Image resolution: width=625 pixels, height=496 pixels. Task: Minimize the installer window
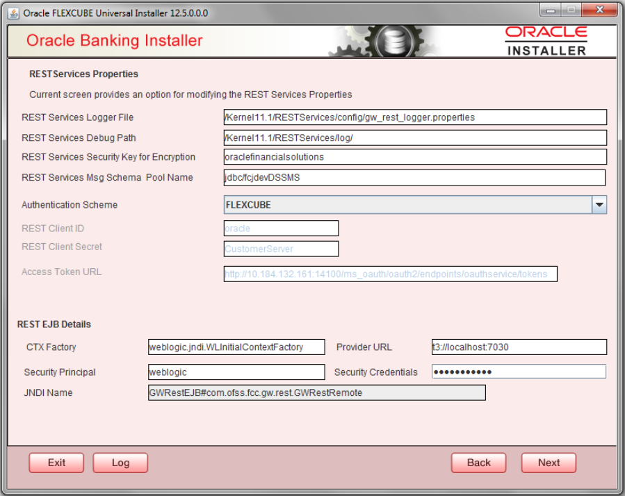pos(551,10)
